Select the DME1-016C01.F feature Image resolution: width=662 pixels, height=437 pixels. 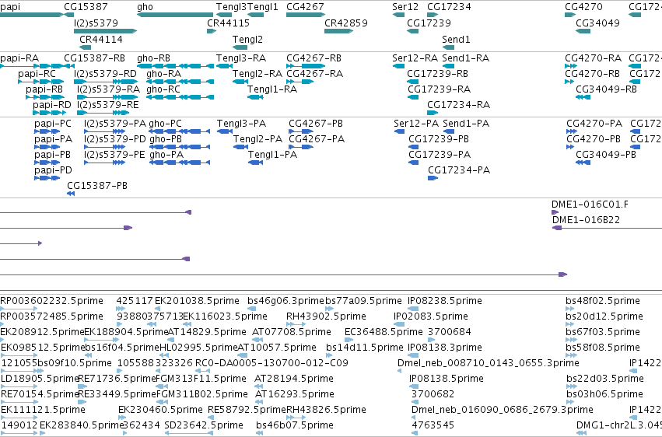tap(555, 212)
